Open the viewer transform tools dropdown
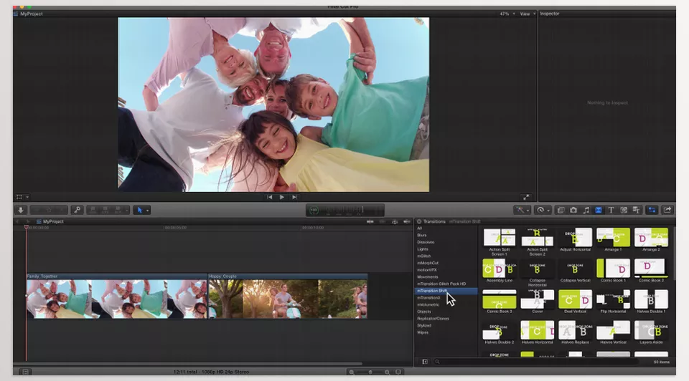Viewport: 689px width, 381px height. [22, 197]
